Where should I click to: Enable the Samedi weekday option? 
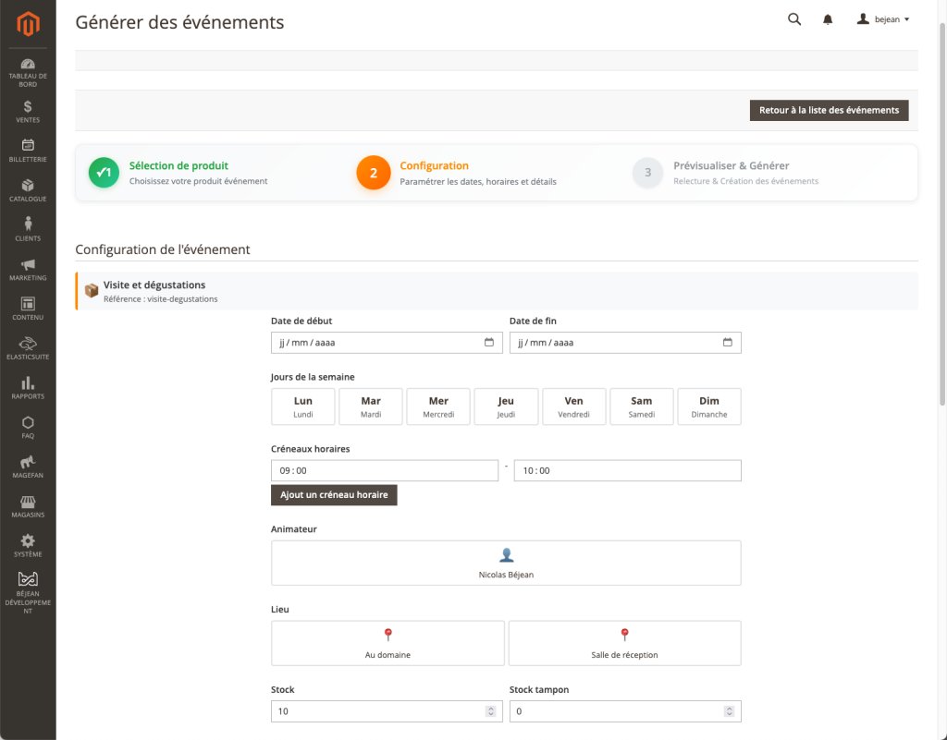point(641,406)
